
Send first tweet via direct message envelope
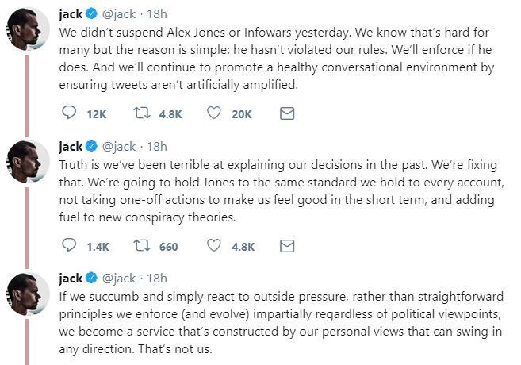click(287, 113)
